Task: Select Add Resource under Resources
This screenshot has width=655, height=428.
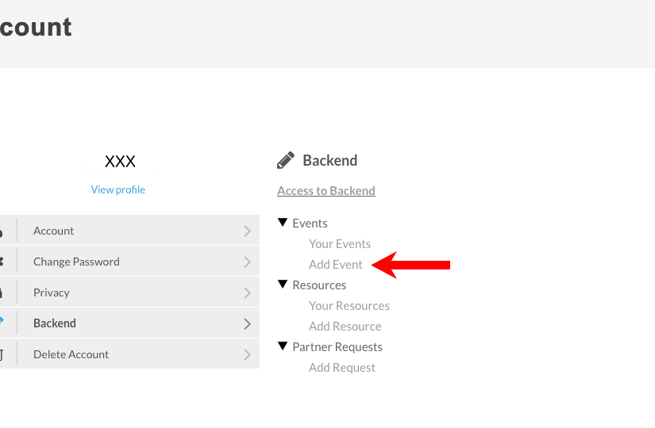Action: [x=345, y=327]
